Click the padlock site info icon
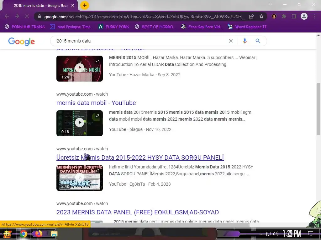The width and height of the screenshot is (321, 240). 39,16
